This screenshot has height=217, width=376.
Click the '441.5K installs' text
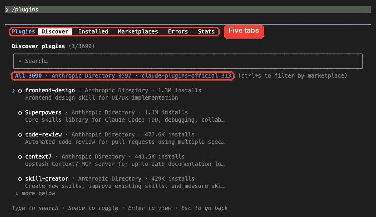click(x=159, y=156)
